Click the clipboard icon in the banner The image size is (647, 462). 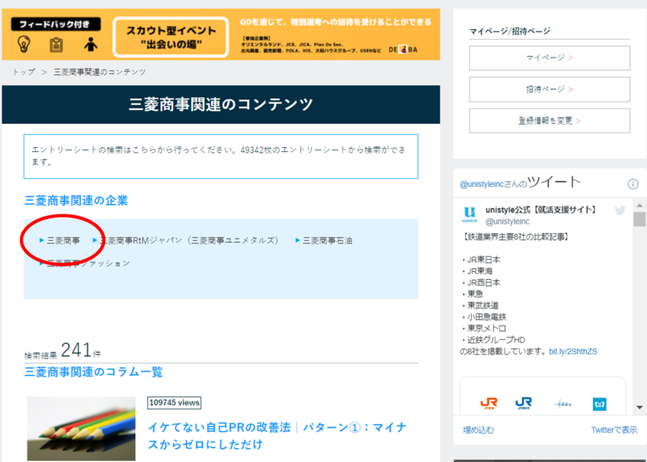pos(56,45)
